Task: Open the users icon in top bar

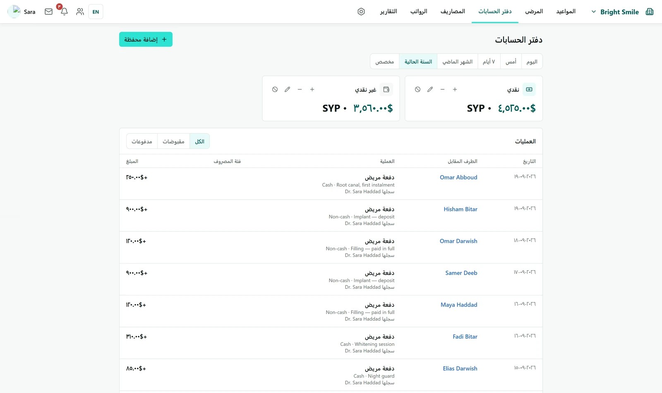Action: click(80, 12)
